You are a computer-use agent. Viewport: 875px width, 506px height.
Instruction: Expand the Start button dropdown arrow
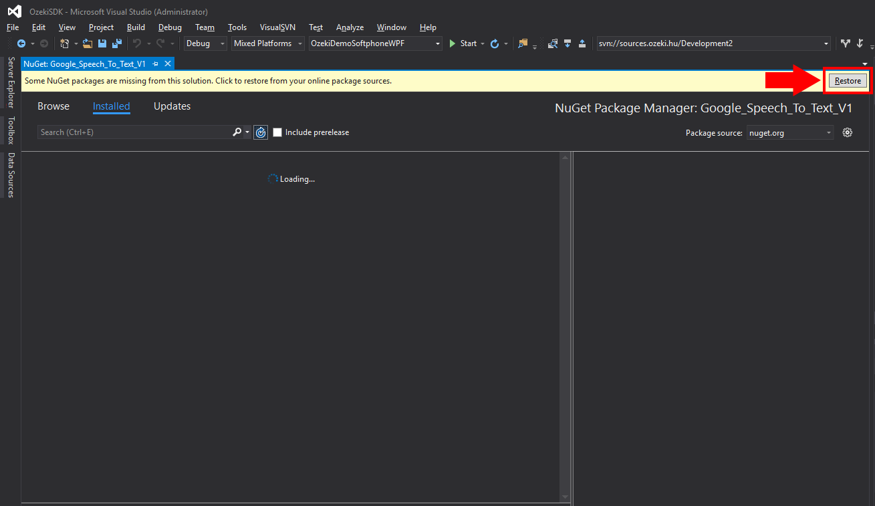pos(483,43)
